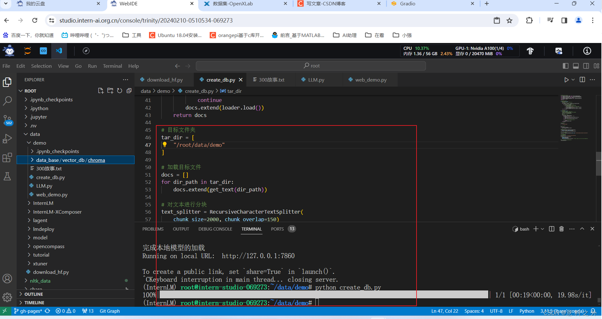Expand the TIMELINE section
602x319 pixels.
point(75,303)
